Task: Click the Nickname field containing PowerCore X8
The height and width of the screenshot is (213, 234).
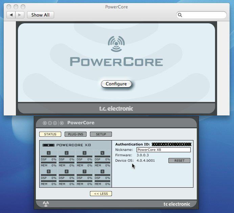Action: tap(164, 150)
